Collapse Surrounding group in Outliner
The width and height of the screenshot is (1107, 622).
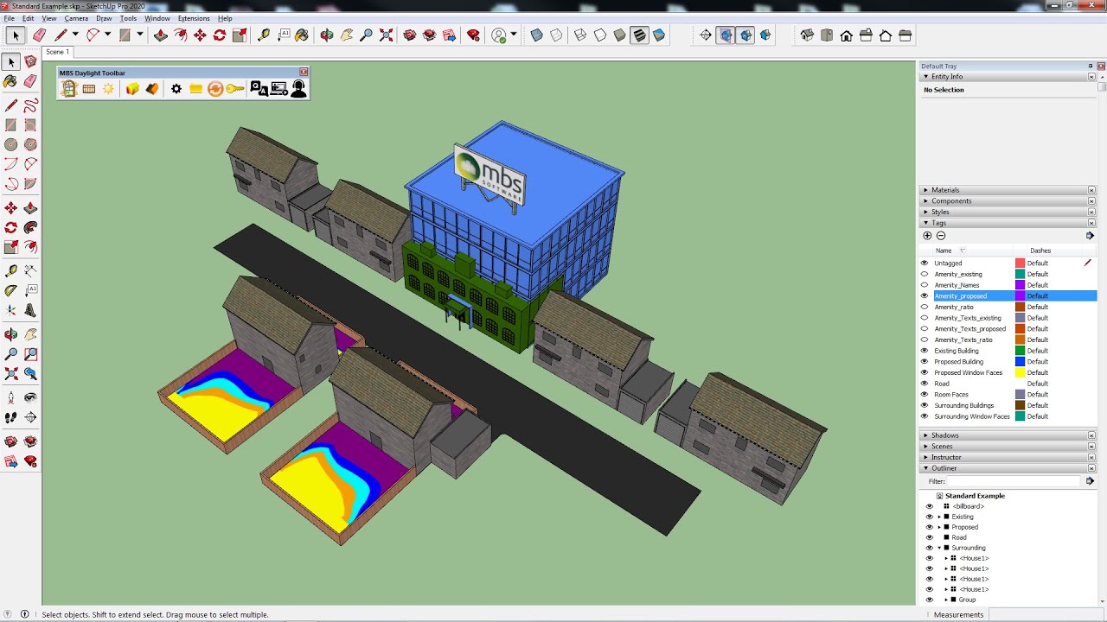click(939, 548)
